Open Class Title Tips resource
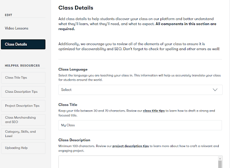This screenshot has width=230, height=168. point(23,78)
